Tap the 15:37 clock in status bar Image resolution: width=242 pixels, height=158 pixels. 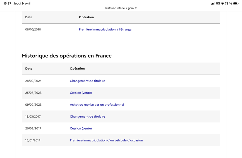pyautogui.click(x=7, y=3)
